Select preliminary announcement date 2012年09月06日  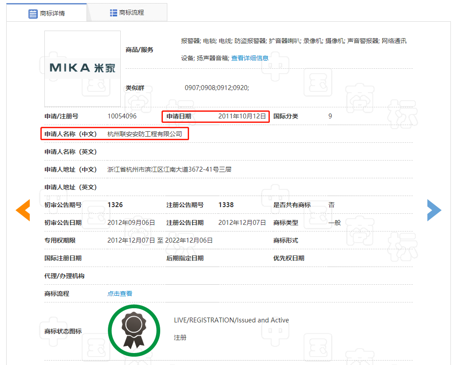click(131, 223)
